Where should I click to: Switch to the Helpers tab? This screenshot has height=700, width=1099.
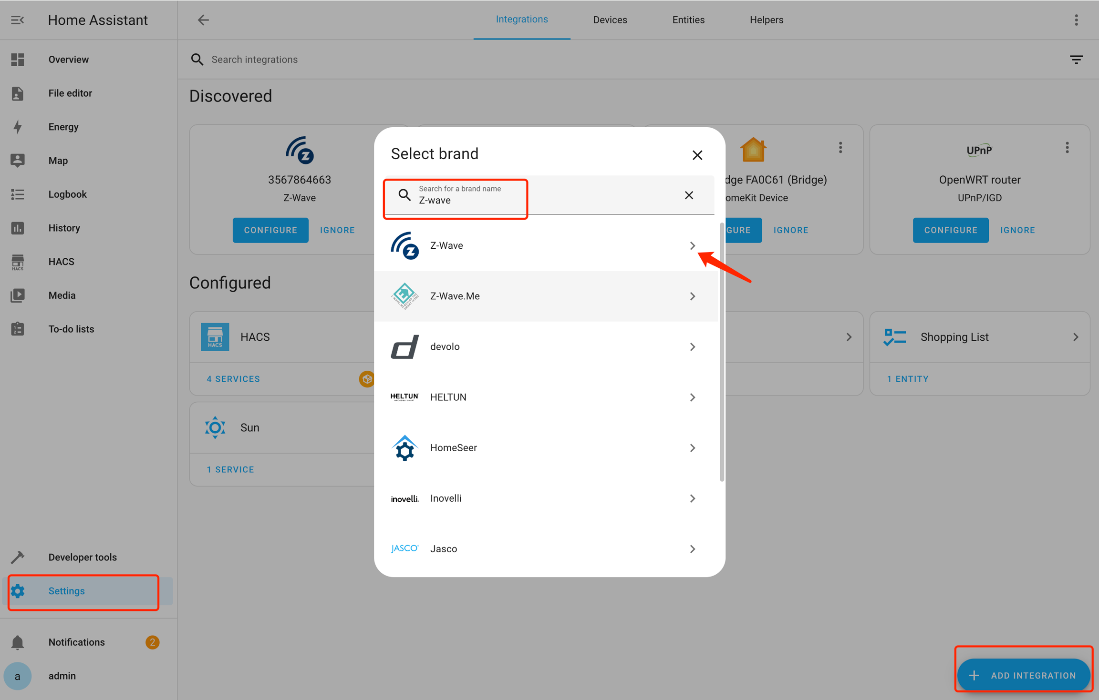click(x=766, y=20)
